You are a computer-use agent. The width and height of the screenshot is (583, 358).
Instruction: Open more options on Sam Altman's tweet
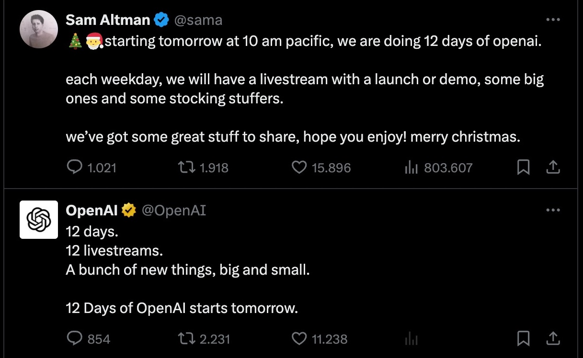pos(553,20)
